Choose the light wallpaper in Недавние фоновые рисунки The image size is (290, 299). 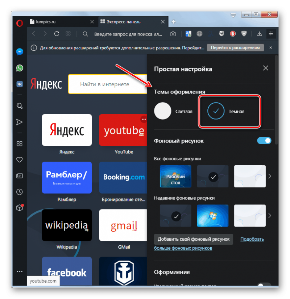pyautogui.click(x=250, y=216)
